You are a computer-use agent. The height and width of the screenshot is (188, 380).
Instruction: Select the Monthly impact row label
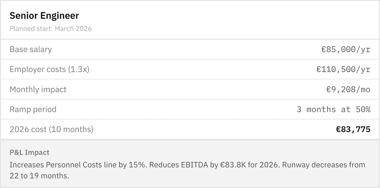click(x=38, y=89)
